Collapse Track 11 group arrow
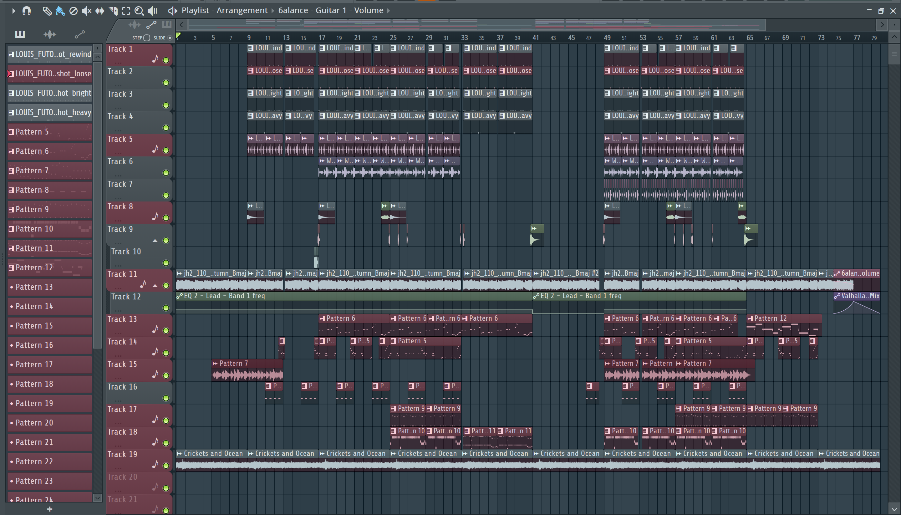This screenshot has width=901, height=515. pos(155,286)
